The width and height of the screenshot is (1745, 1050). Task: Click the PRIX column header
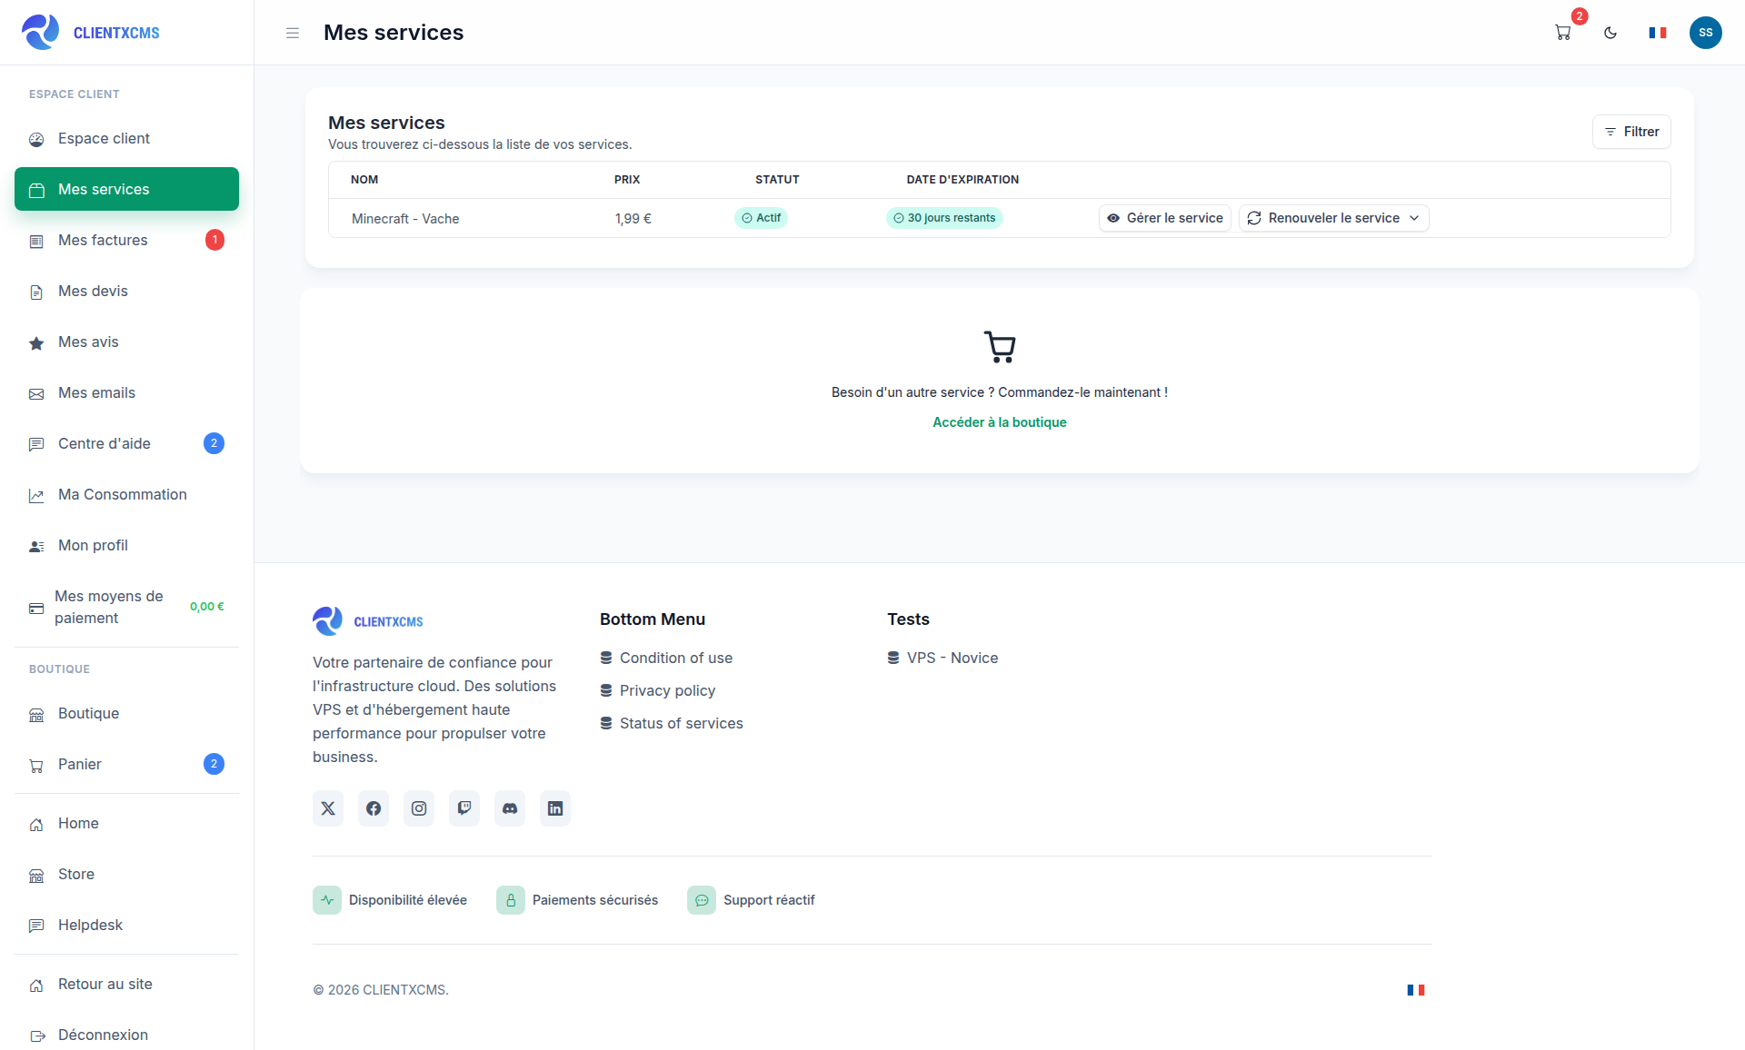627,180
